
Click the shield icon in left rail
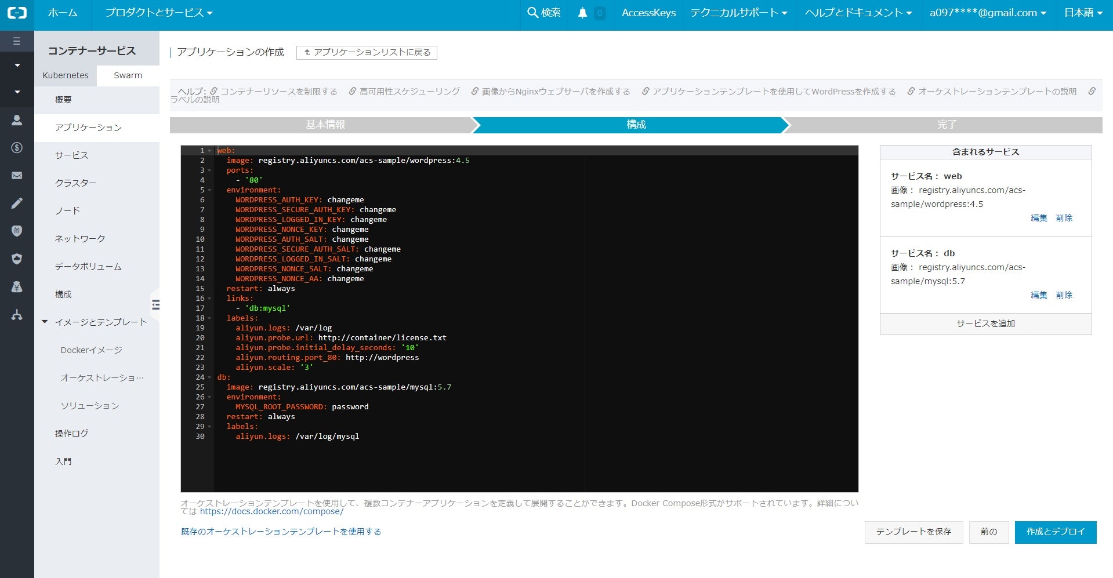(17, 259)
